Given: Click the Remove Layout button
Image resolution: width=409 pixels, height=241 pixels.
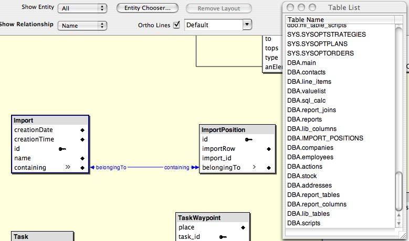Looking at the screenshot, I should [219, 8].
